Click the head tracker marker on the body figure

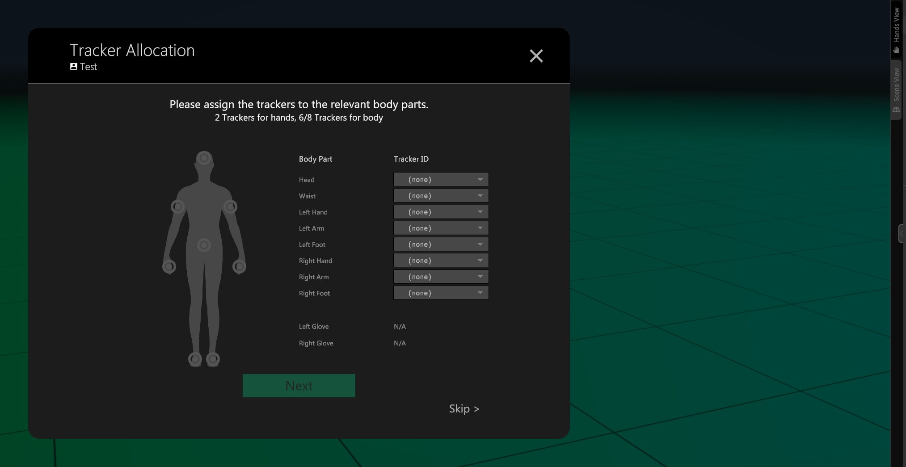click(x=204, y=158)
